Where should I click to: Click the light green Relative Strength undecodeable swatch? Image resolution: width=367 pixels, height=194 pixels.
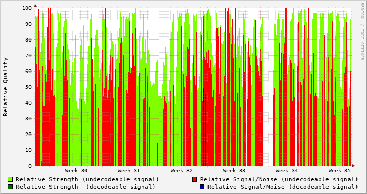pos(11,179)
